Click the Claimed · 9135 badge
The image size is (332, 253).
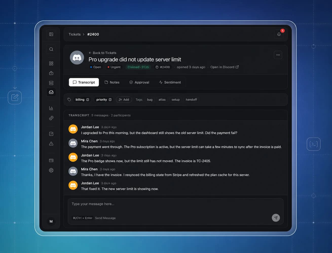click(x=138, y=67)
